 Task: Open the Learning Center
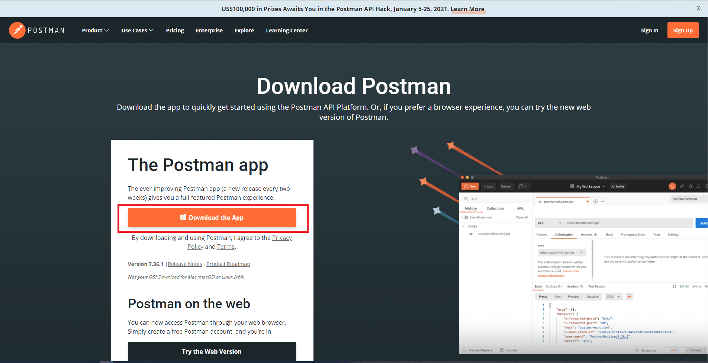(x=287, y=30)
